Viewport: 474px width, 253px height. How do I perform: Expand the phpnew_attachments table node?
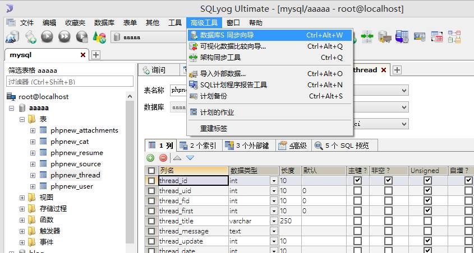[x=33, y=130]
